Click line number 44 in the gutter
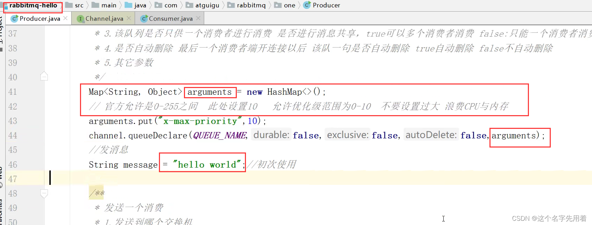The height and width of the screenshot is (225, 592). 13,136
